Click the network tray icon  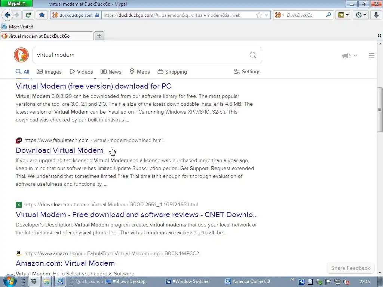337,282
